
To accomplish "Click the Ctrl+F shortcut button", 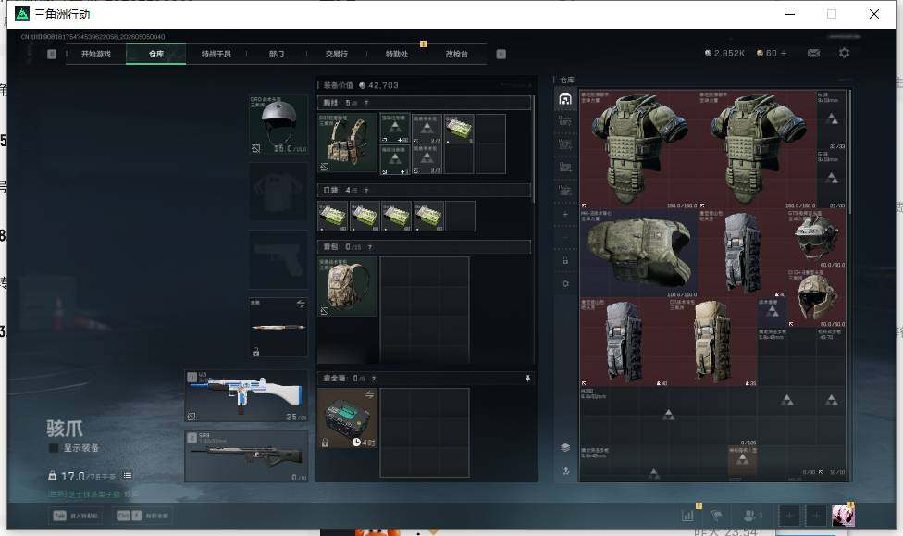I will [142, 516].
